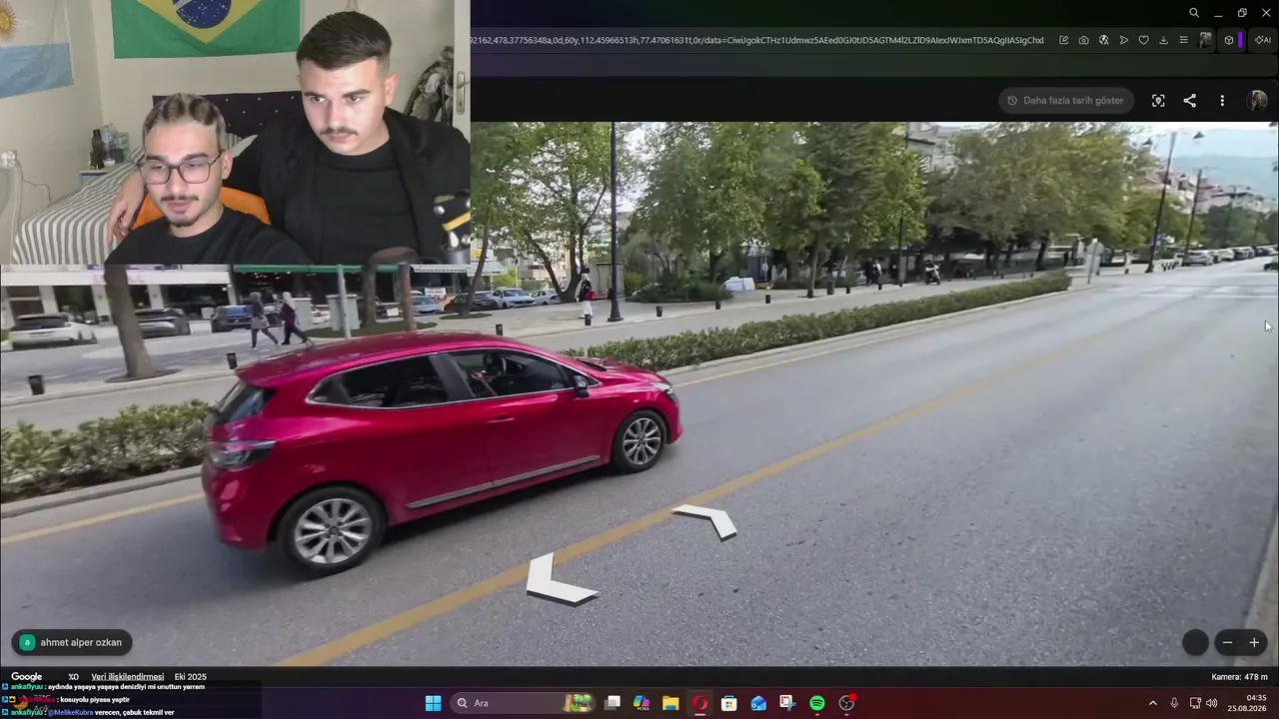The width and height of the screenshot is (1279, 719).
Task: Zoom in with the plus button
Action: 1254,642
